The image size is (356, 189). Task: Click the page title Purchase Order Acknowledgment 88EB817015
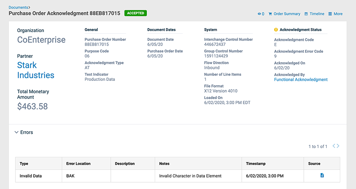tap(64, 13)
